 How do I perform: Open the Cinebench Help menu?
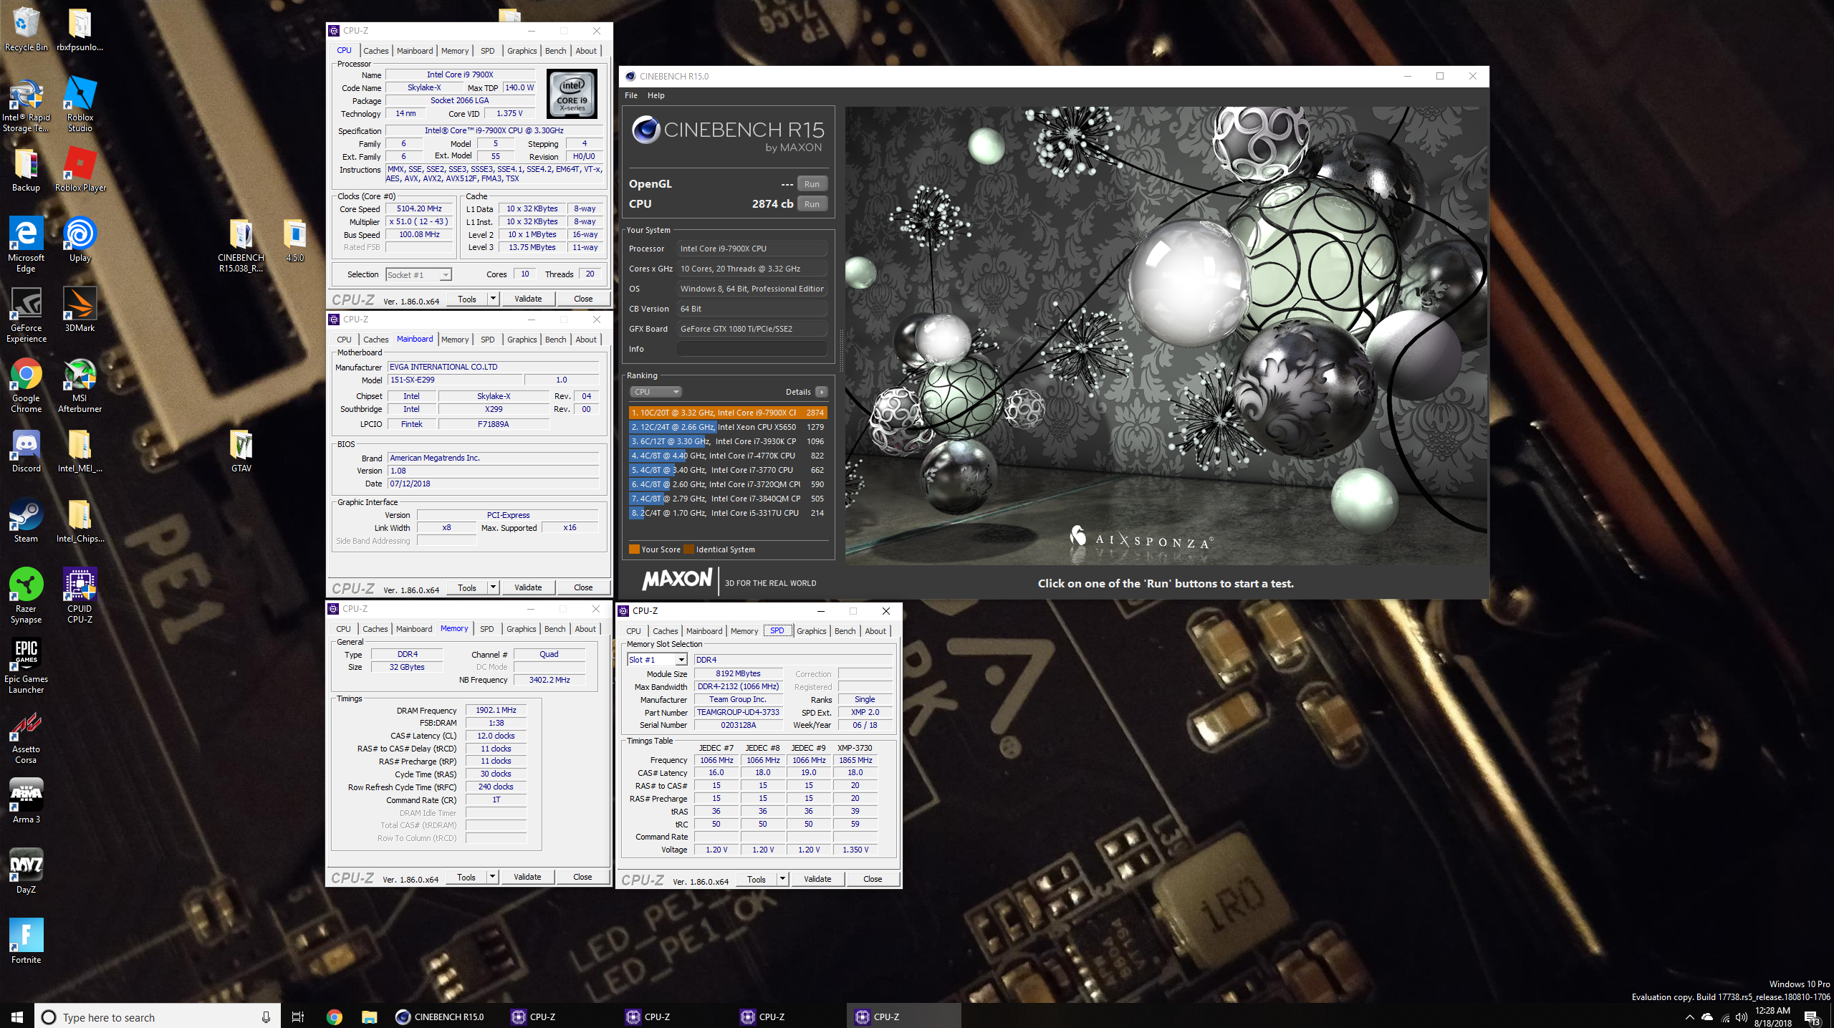(x=656, y=95)
